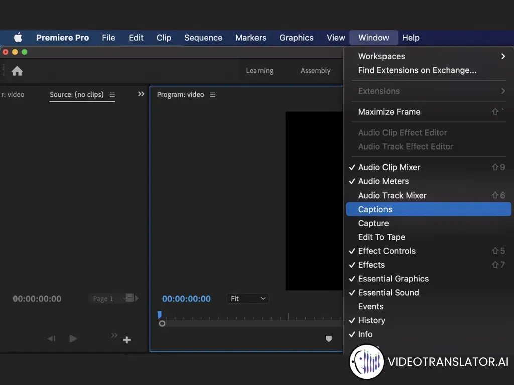The height and width of the screenshot is (385, 514).
Task: Open the Events panel
Action: pos(429,306)
